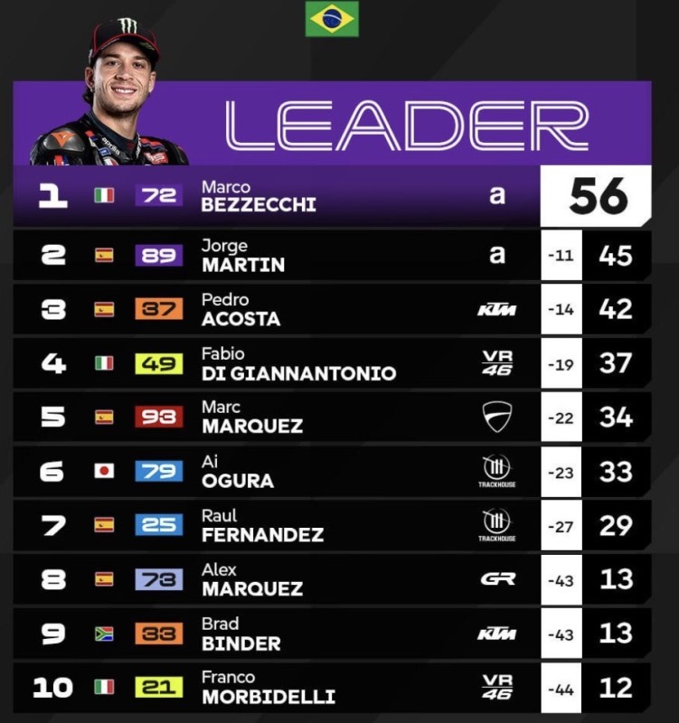Click the Gresini logo beside Alex Marquez
Image resolution: width=679 pixels, height=723 pixels.
point(496,578)
